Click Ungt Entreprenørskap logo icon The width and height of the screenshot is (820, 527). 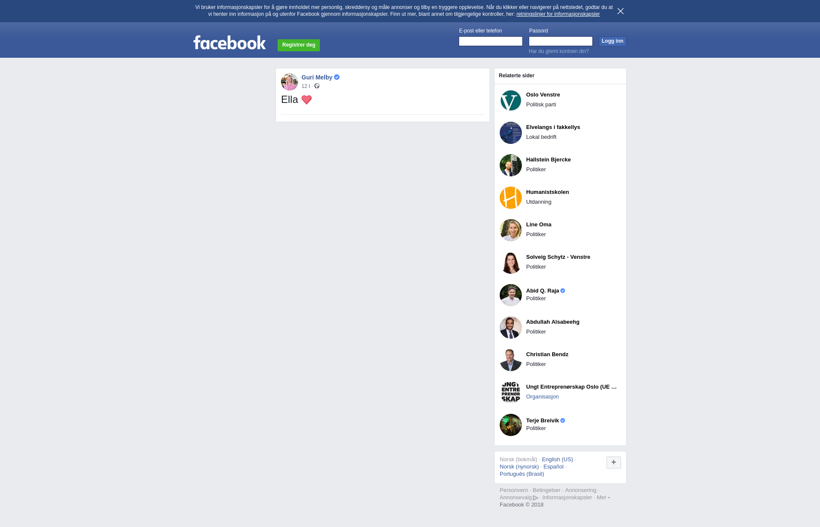[x=510, y=392]
